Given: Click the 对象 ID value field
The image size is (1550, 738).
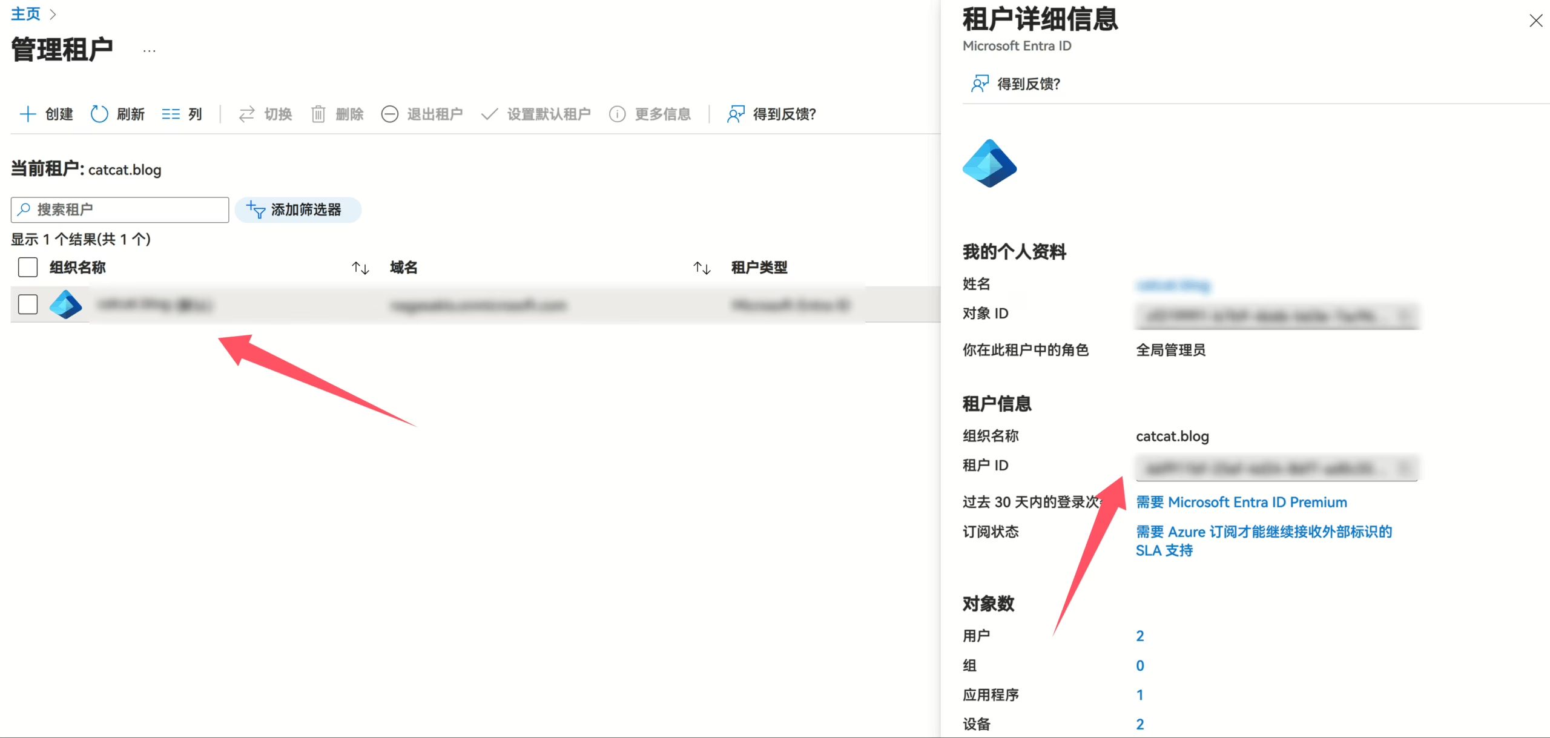Looking at the screenshot, I should coord(1277,315).
